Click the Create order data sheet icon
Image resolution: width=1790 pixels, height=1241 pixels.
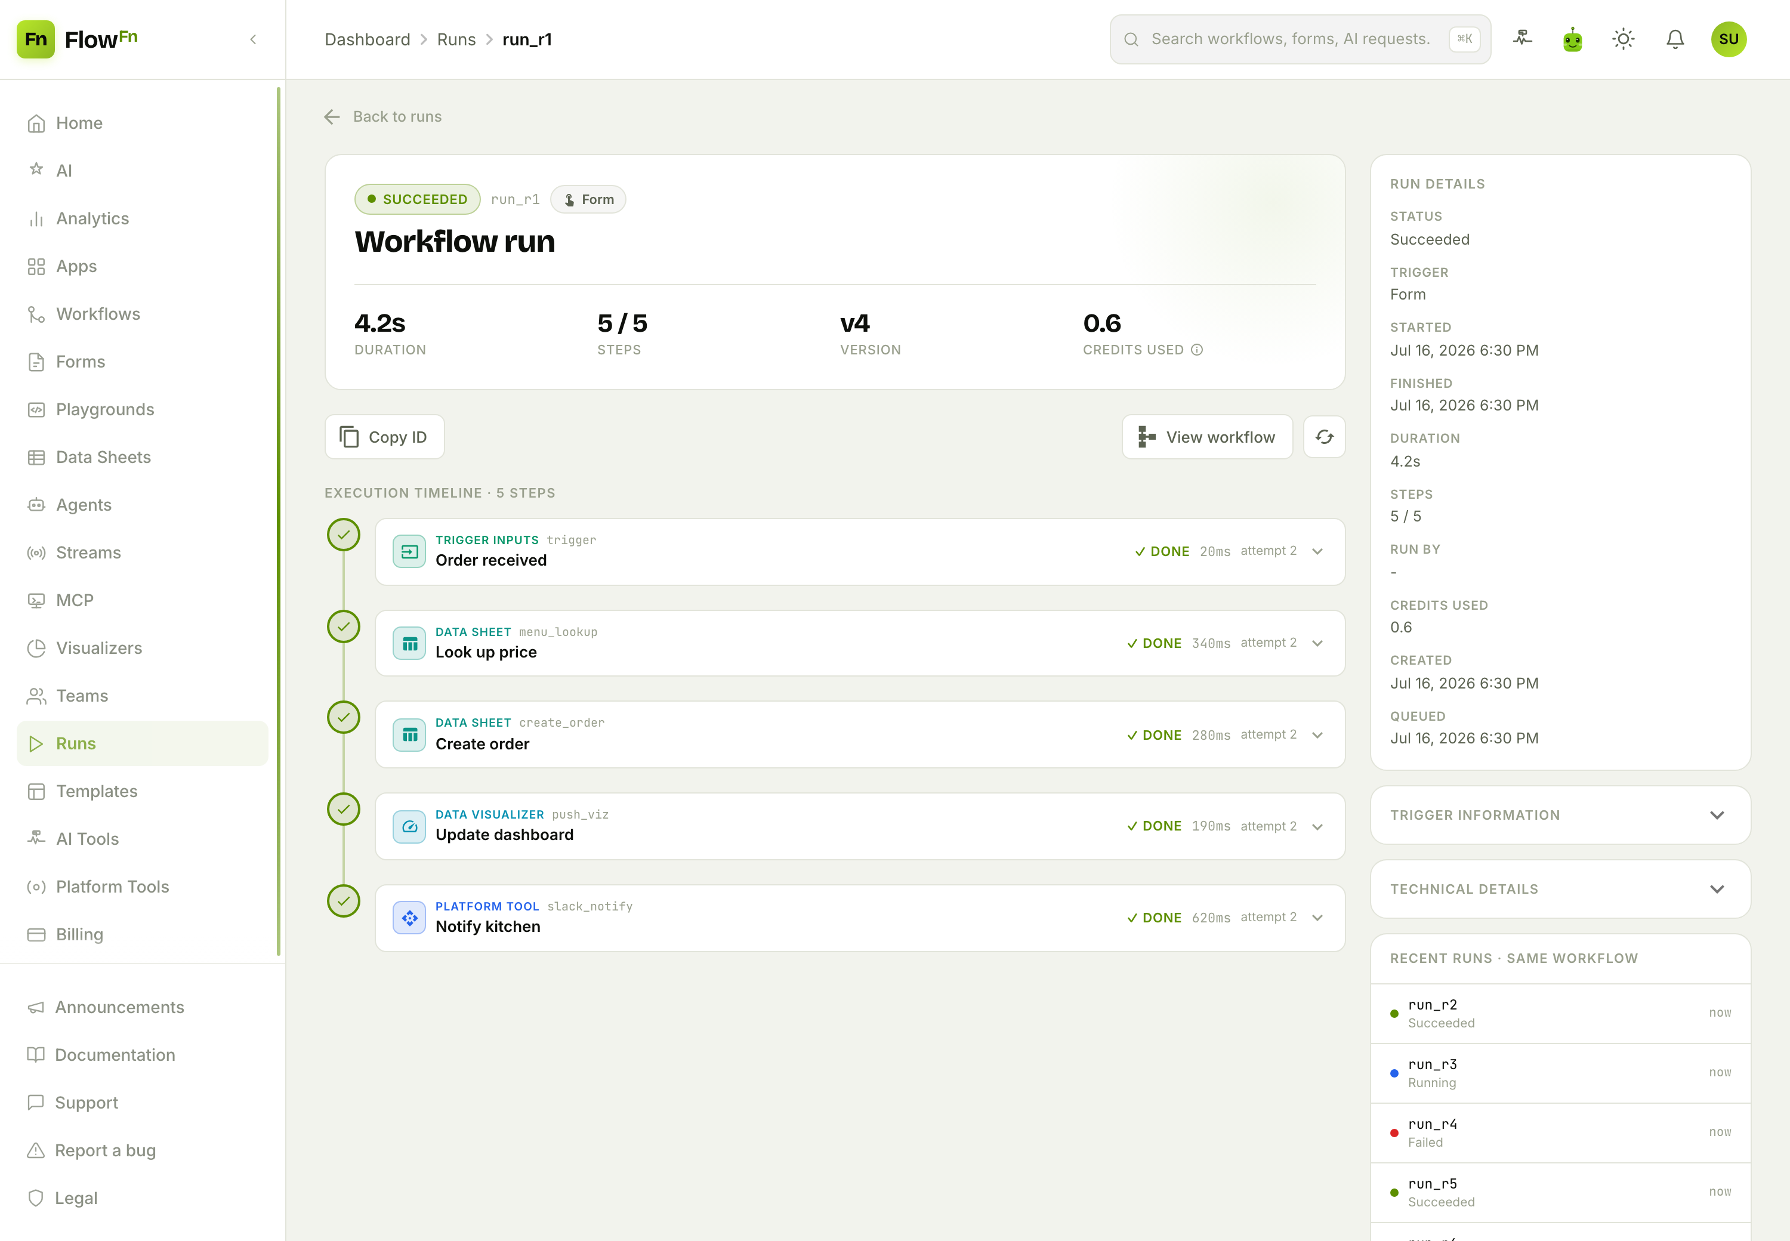(409, 735)
